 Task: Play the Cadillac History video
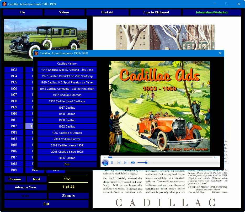point(67,64)
